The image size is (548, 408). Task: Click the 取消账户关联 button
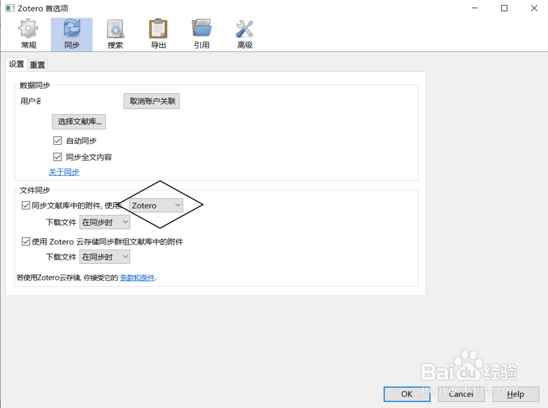[152, 101]
